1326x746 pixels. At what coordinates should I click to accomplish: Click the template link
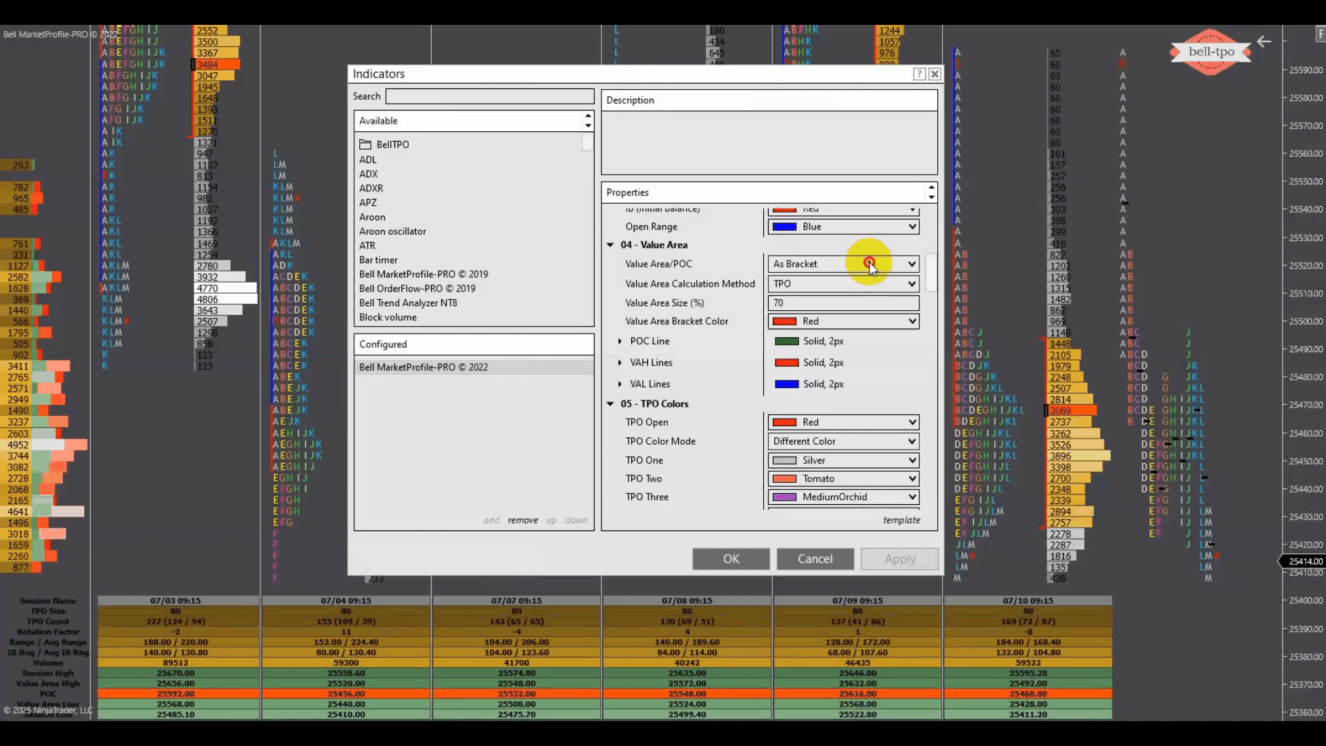tap(901, 520)
